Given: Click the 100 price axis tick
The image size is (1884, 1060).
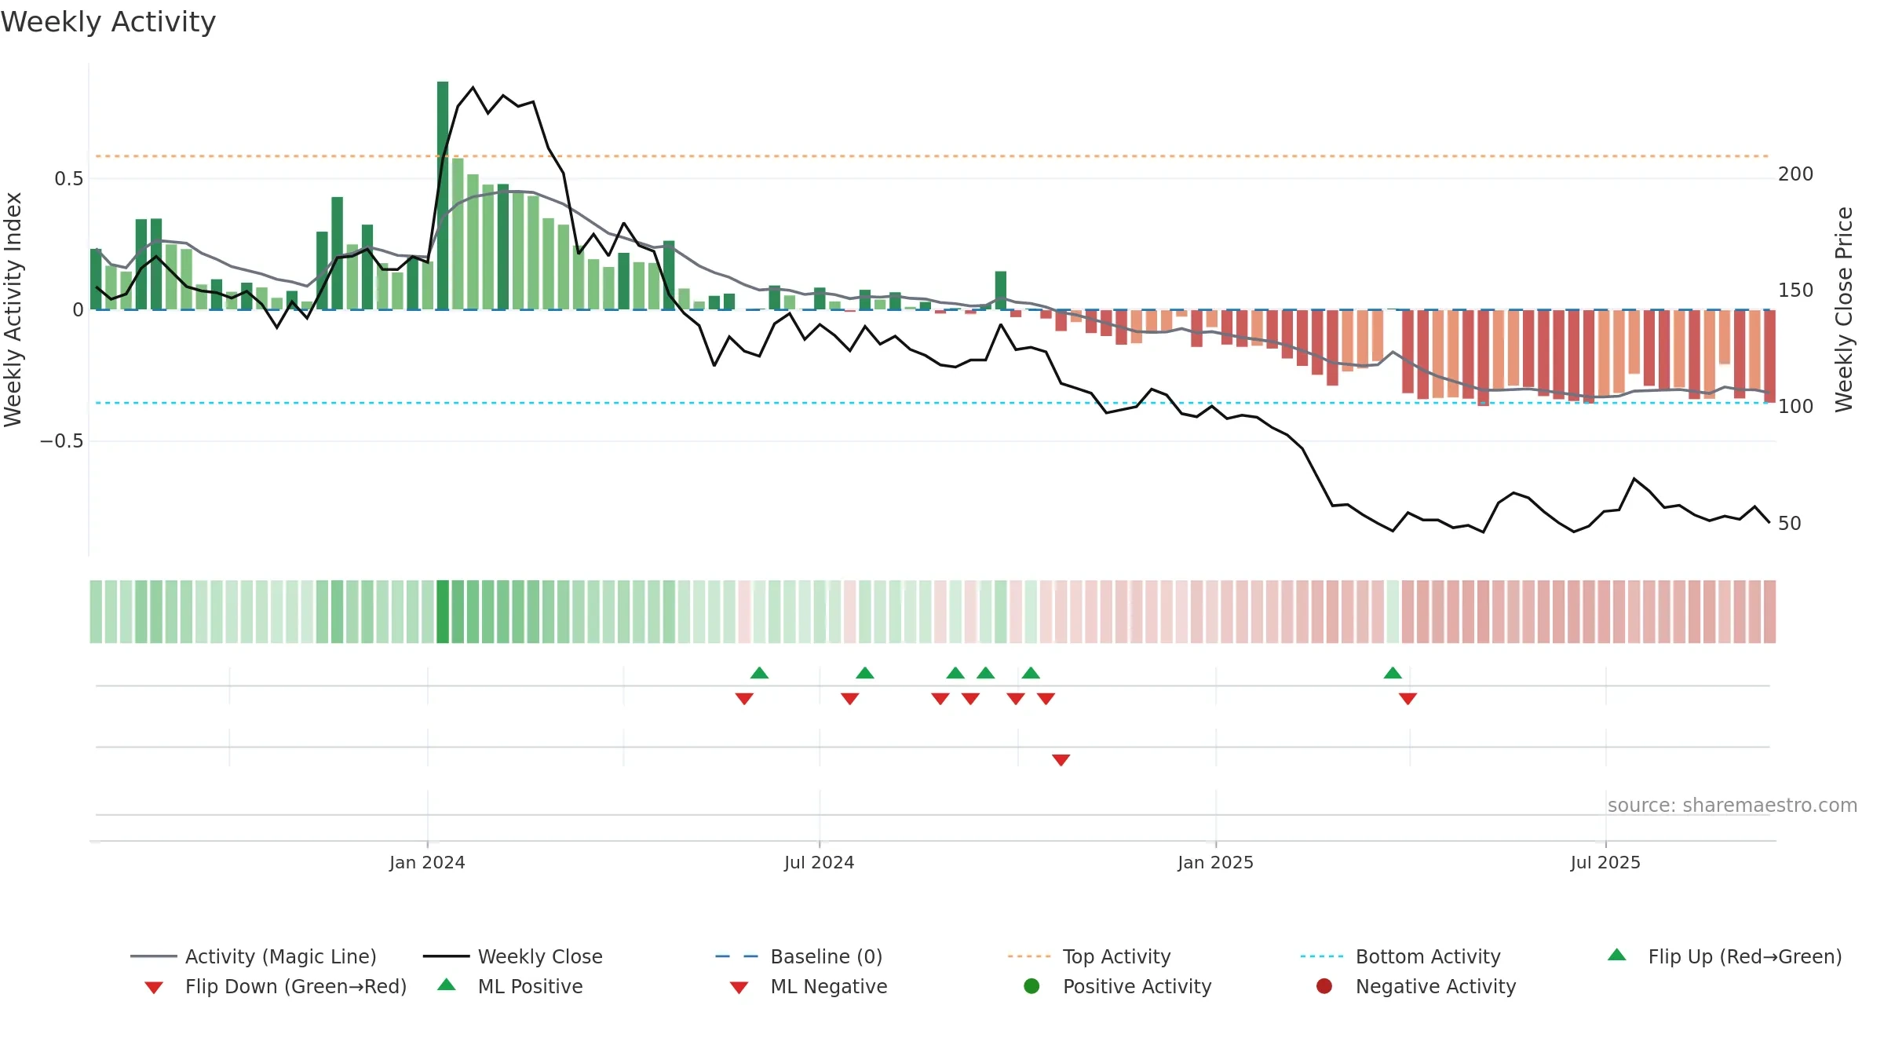Looking at the screenshot, I should point(1795,407).
